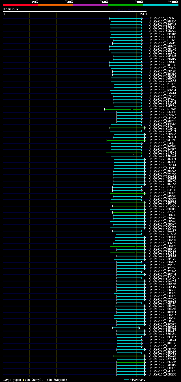Screen dimensions: 181x382
Task: Open hit UniRef100_Q6C1Q9
Action: (x=162, y=356)
